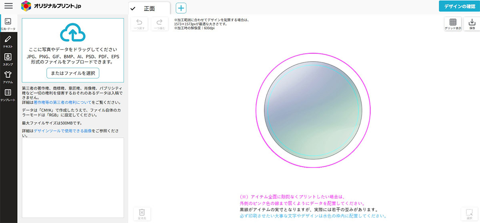Open 著作権等の第三者の権利について link
The height and width of the screenshot is (223, 480).
(63, 102)
